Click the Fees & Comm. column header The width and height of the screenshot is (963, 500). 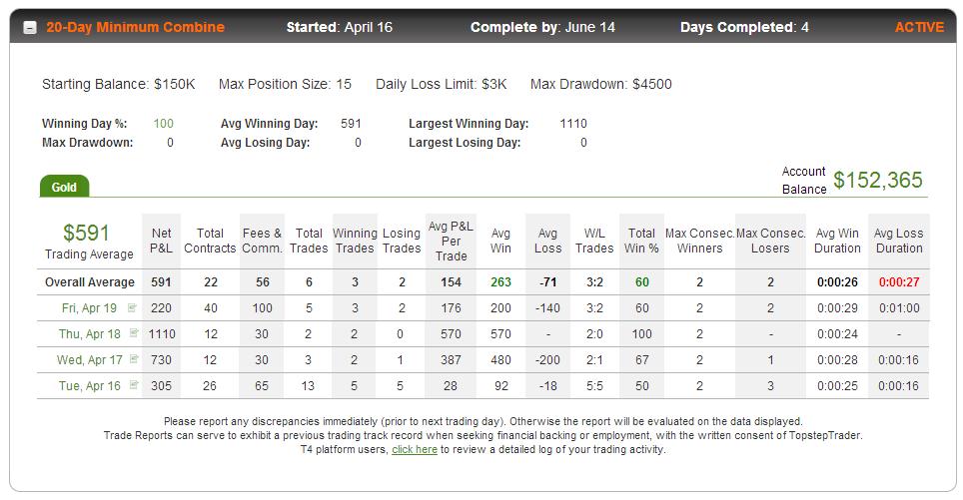[263, 241]
